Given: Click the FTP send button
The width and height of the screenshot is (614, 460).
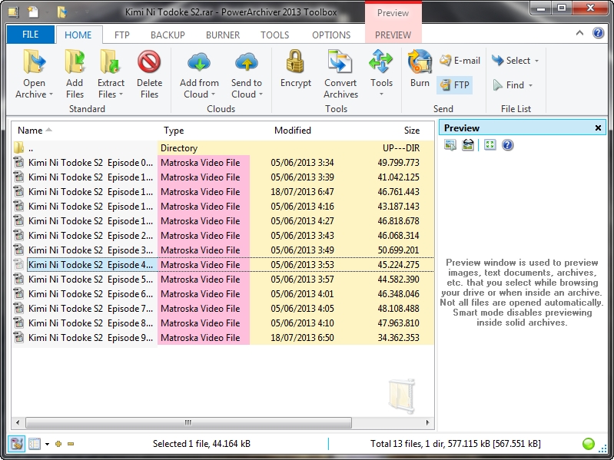Looking at the screenshot, I should pos(455,85).
